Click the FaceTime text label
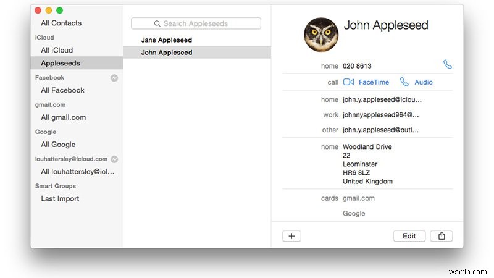Screen dimensions: 494x278 point(374,82)
